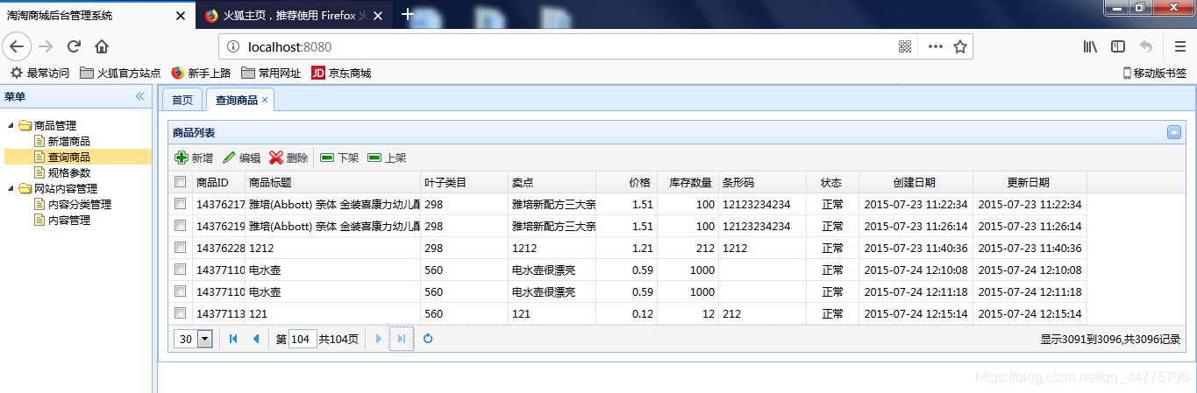Switch to the 火狐主页 browser tab
Screen dimensions: 1197x393
tap(294, 15)
